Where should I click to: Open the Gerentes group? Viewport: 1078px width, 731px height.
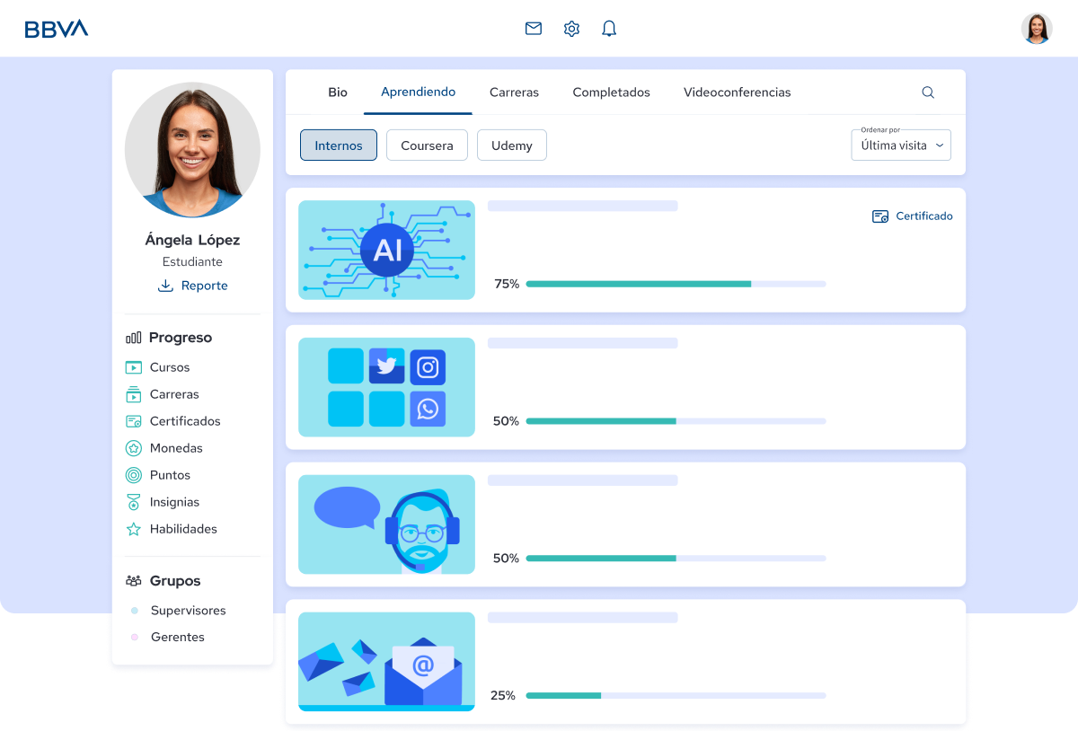pos(178,637)
